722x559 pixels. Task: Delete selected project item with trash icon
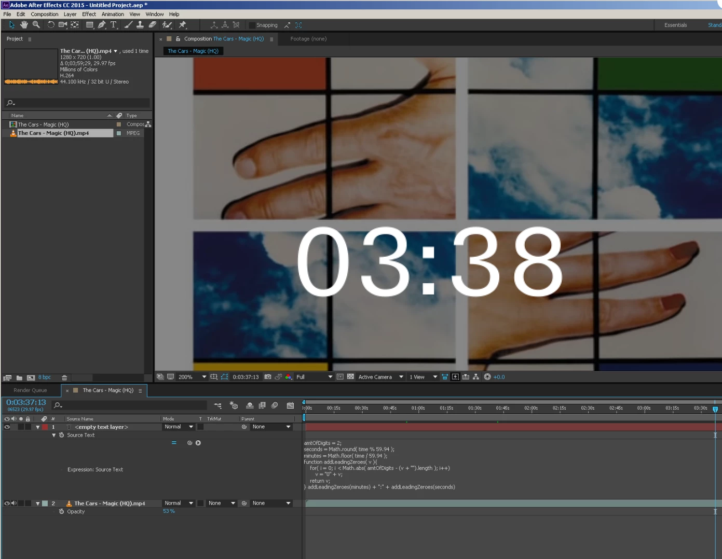pyautogui.click(x=64, y=378)
